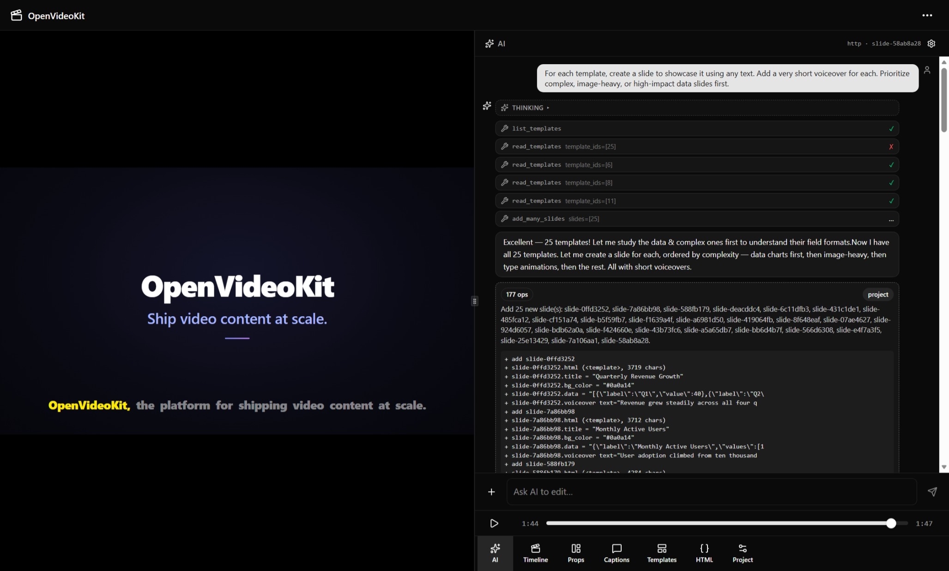Click 'Ship video content at scale.' subtitle
This screenshot has height=571, width=949.
coord(237,319)
